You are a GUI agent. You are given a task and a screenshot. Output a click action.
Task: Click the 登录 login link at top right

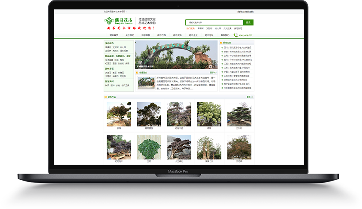(240, 12)
